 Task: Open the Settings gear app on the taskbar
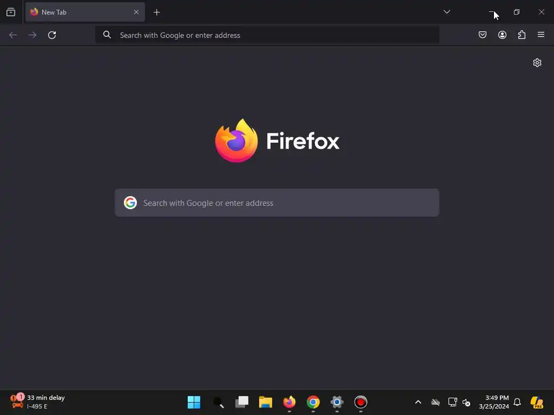[337, 402]
